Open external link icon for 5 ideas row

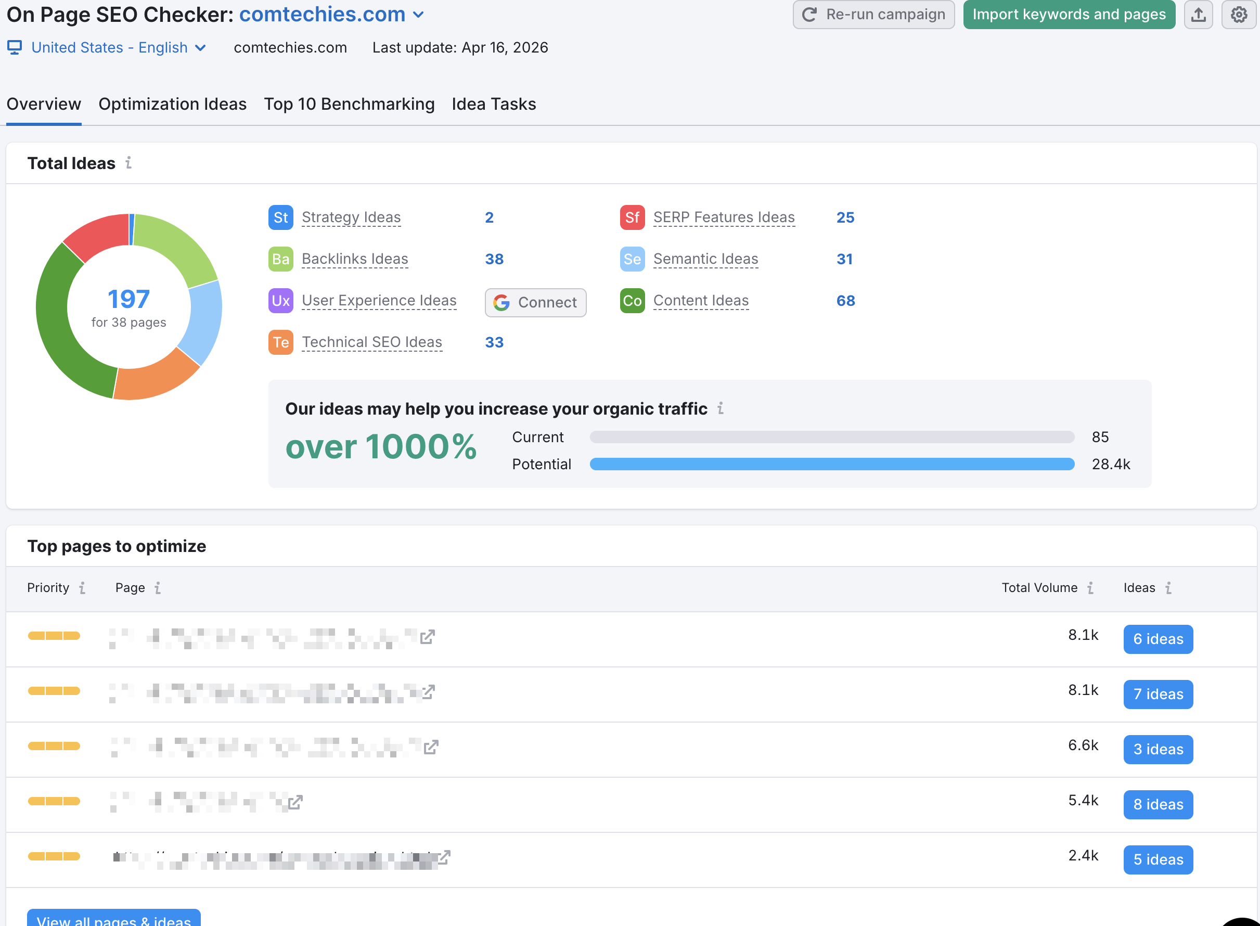coord(444,857)
